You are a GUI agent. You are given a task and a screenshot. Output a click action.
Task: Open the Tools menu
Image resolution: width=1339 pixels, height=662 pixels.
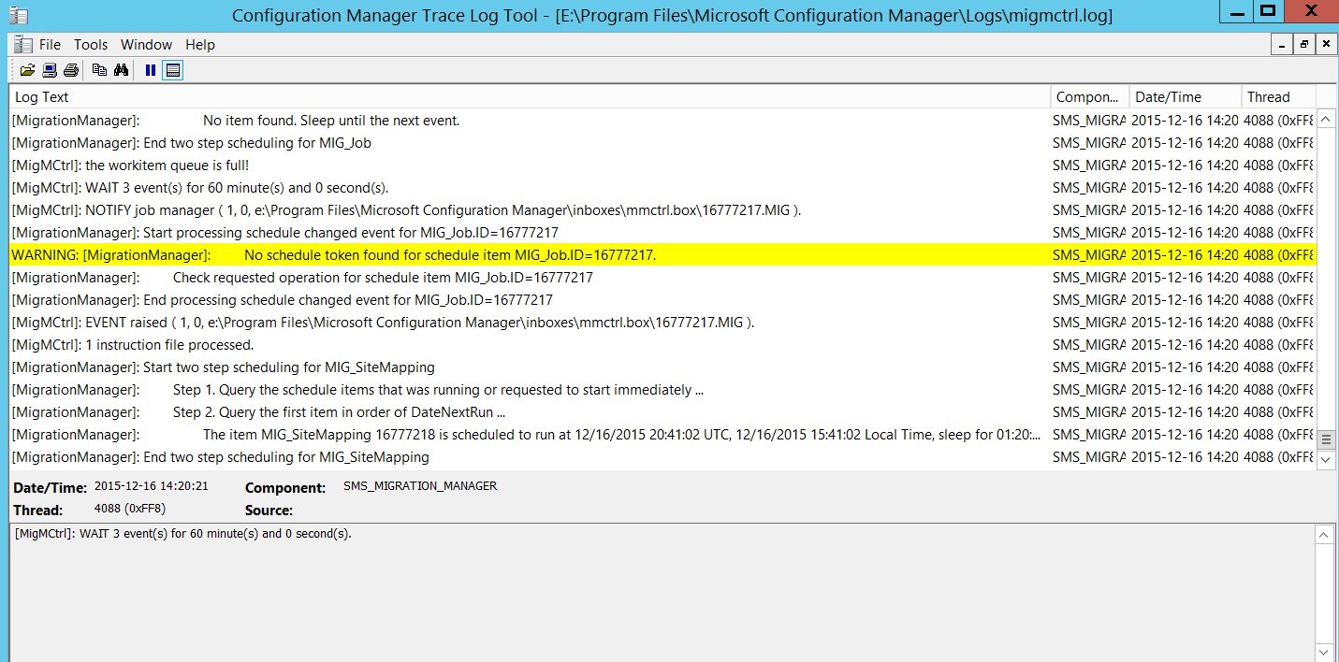click(90, 44)
